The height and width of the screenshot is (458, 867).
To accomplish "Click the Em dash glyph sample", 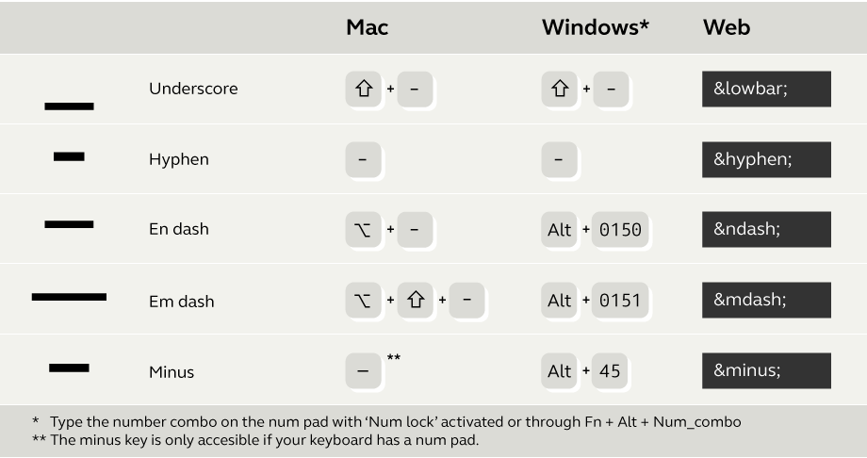I will pyautogui.click(x=69, y=297).
